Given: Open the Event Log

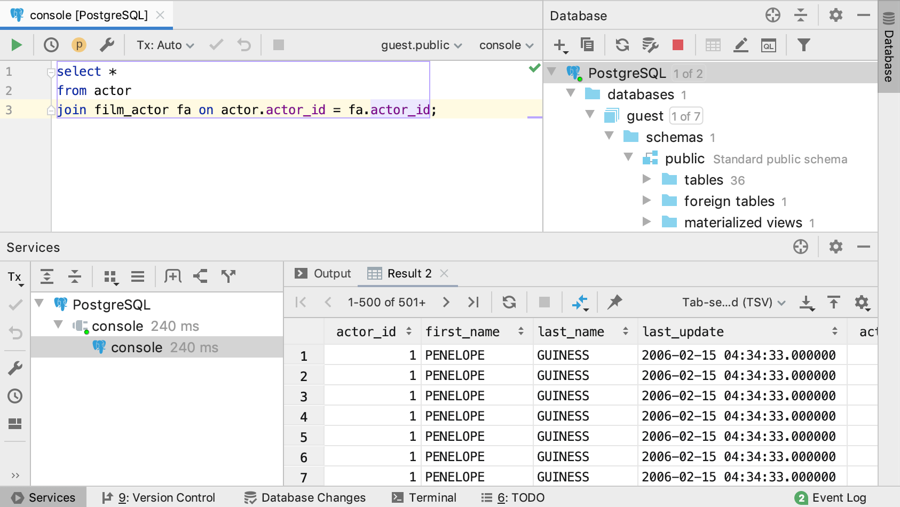Looking at the screenshot, I should [x=831, y=498].
